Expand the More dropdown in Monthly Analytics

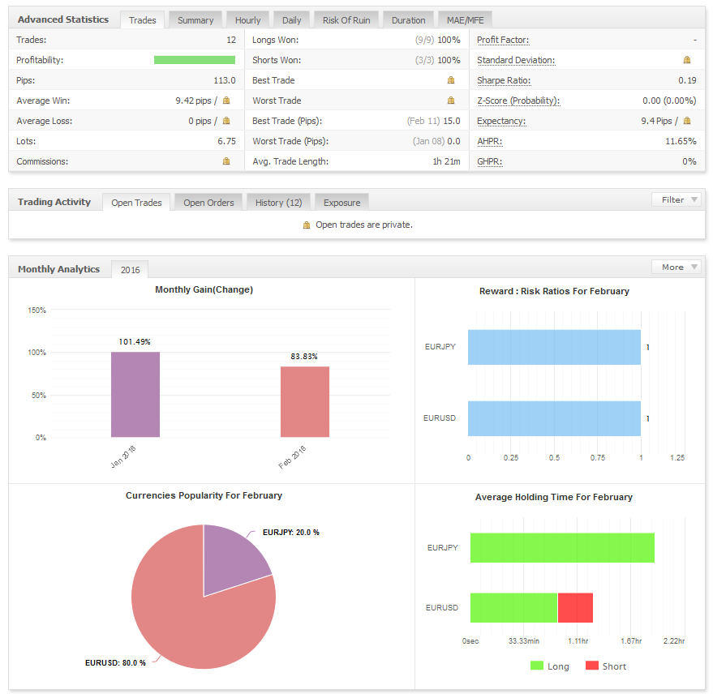coord(676,267)
